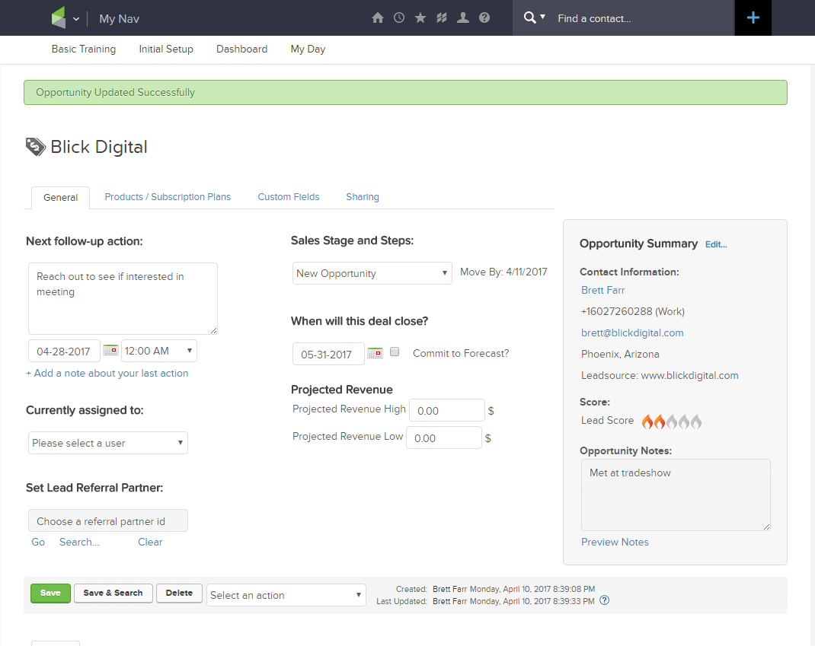Open the My Day menu item

pyautogui.click(x=308, y=49)
